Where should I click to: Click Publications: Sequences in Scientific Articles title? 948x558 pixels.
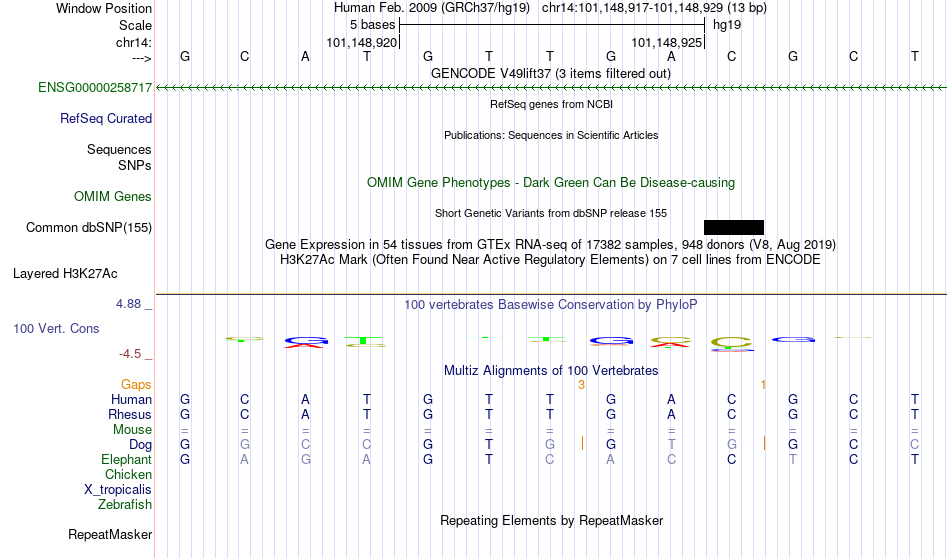tap(551, 135)
